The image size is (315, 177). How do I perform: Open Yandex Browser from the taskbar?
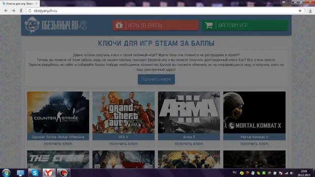point(49,173)
